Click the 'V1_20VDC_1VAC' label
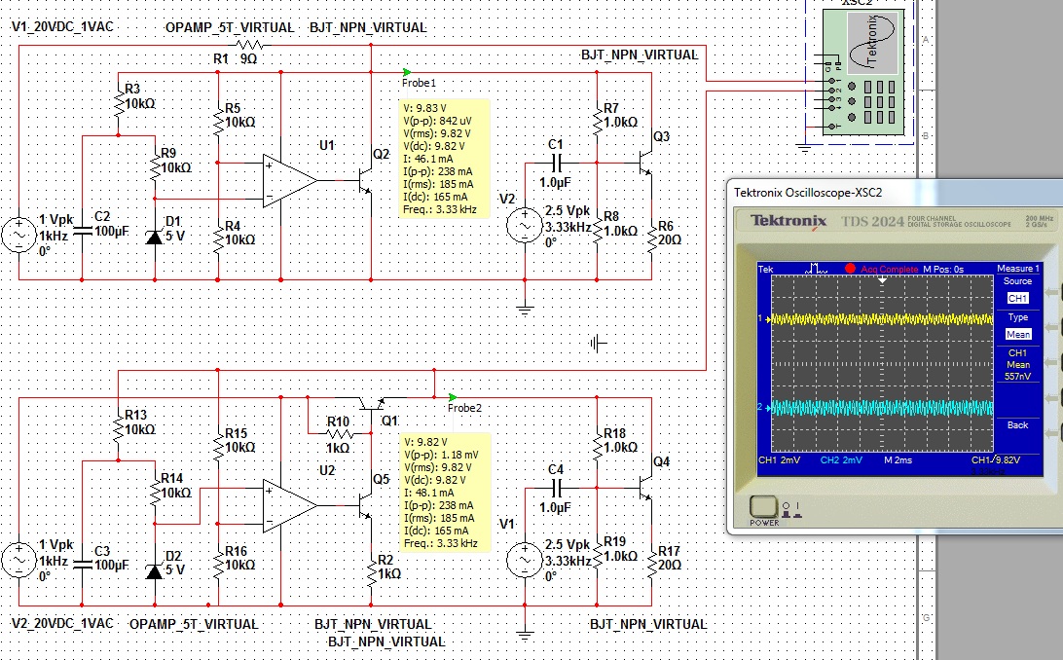This screenshot has height=660, width=1063. [x=62, y=26]
